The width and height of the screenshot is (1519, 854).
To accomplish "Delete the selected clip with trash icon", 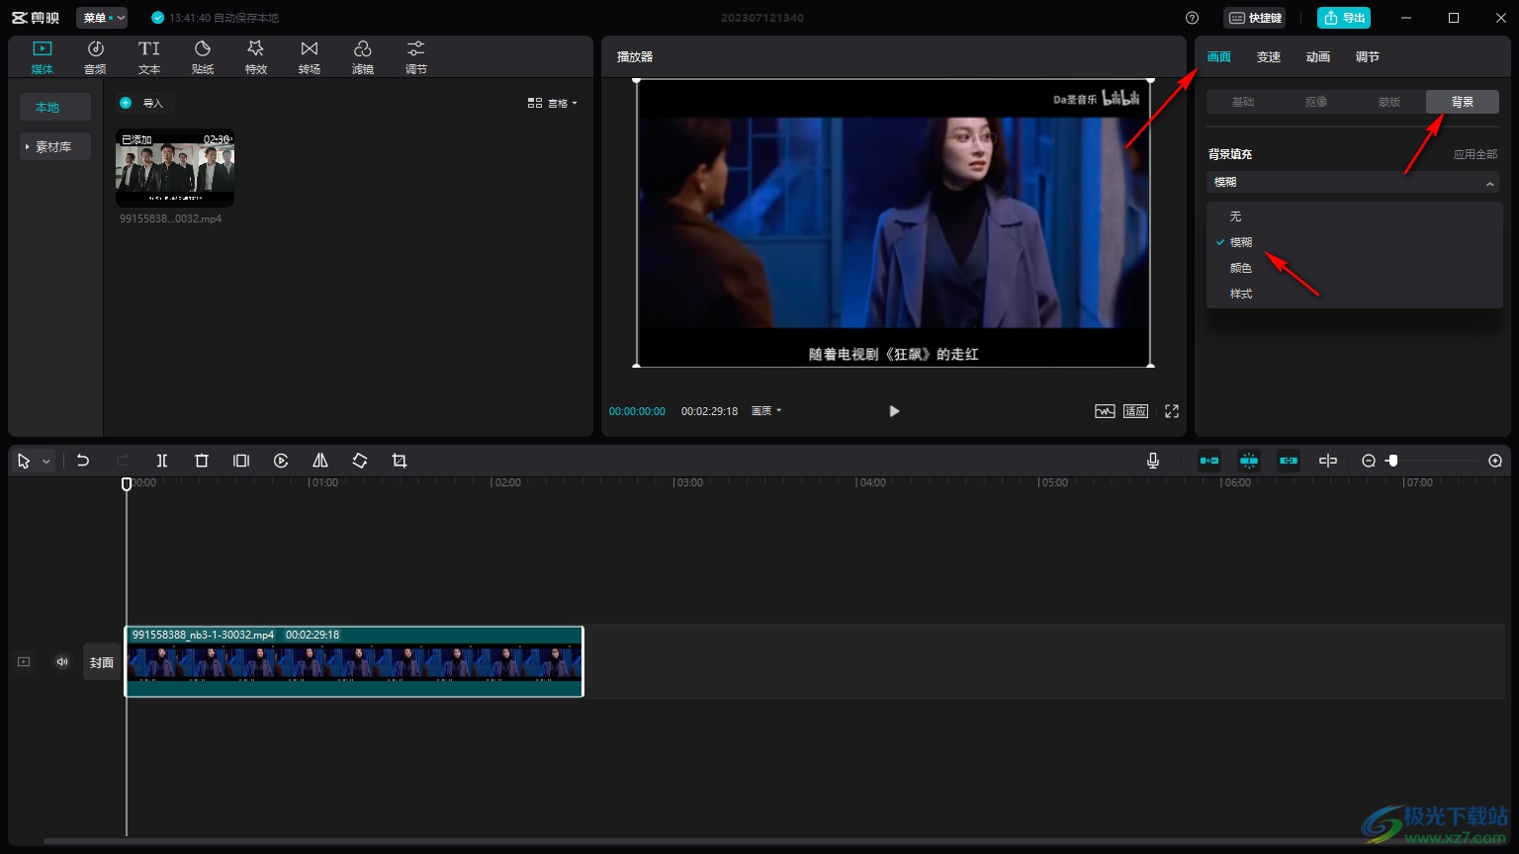I will pyautogui.click(x=202, y=461).
